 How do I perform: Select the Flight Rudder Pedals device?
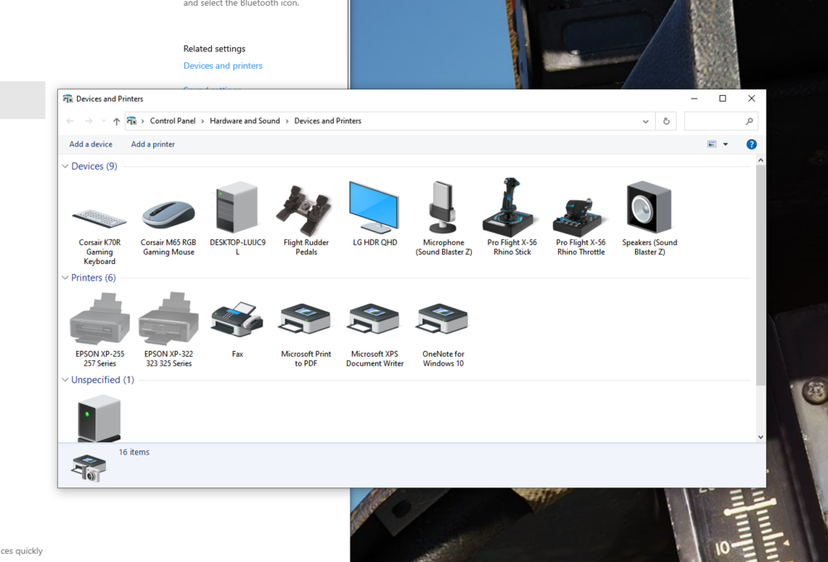pos(306,219)
